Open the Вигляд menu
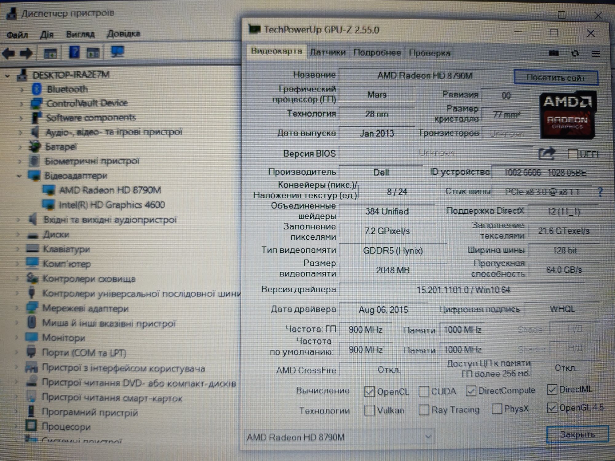The image size is (615, 461). pyautogui.click(x=80, y=34)
